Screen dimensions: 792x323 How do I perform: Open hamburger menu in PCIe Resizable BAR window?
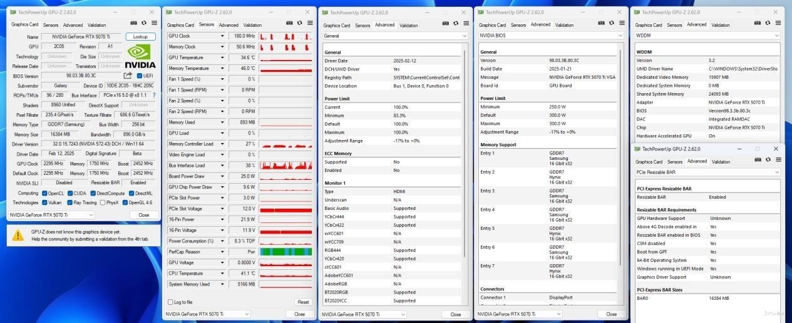pyautogui.click(x=778, y=161)
